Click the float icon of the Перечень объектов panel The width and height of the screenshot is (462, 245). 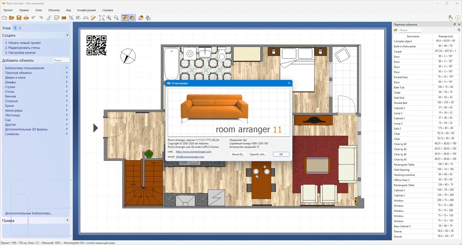point(455,24)
